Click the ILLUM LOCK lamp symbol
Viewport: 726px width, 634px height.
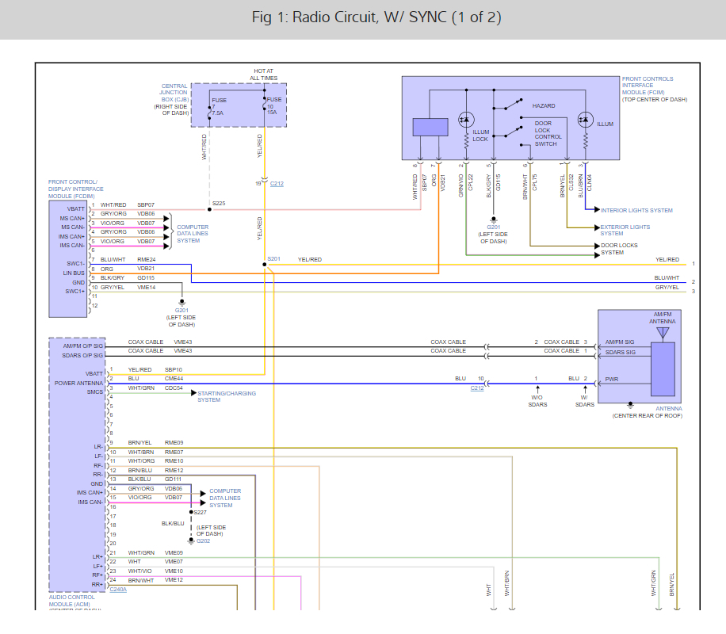[x=466, y=119]
